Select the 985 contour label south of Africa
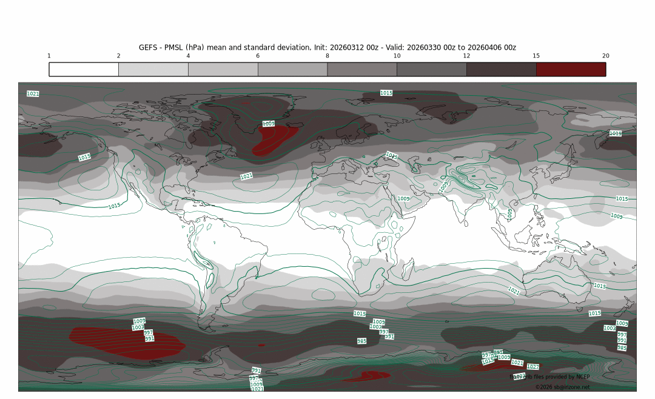 pyautogui.click(x=361, y=341)
